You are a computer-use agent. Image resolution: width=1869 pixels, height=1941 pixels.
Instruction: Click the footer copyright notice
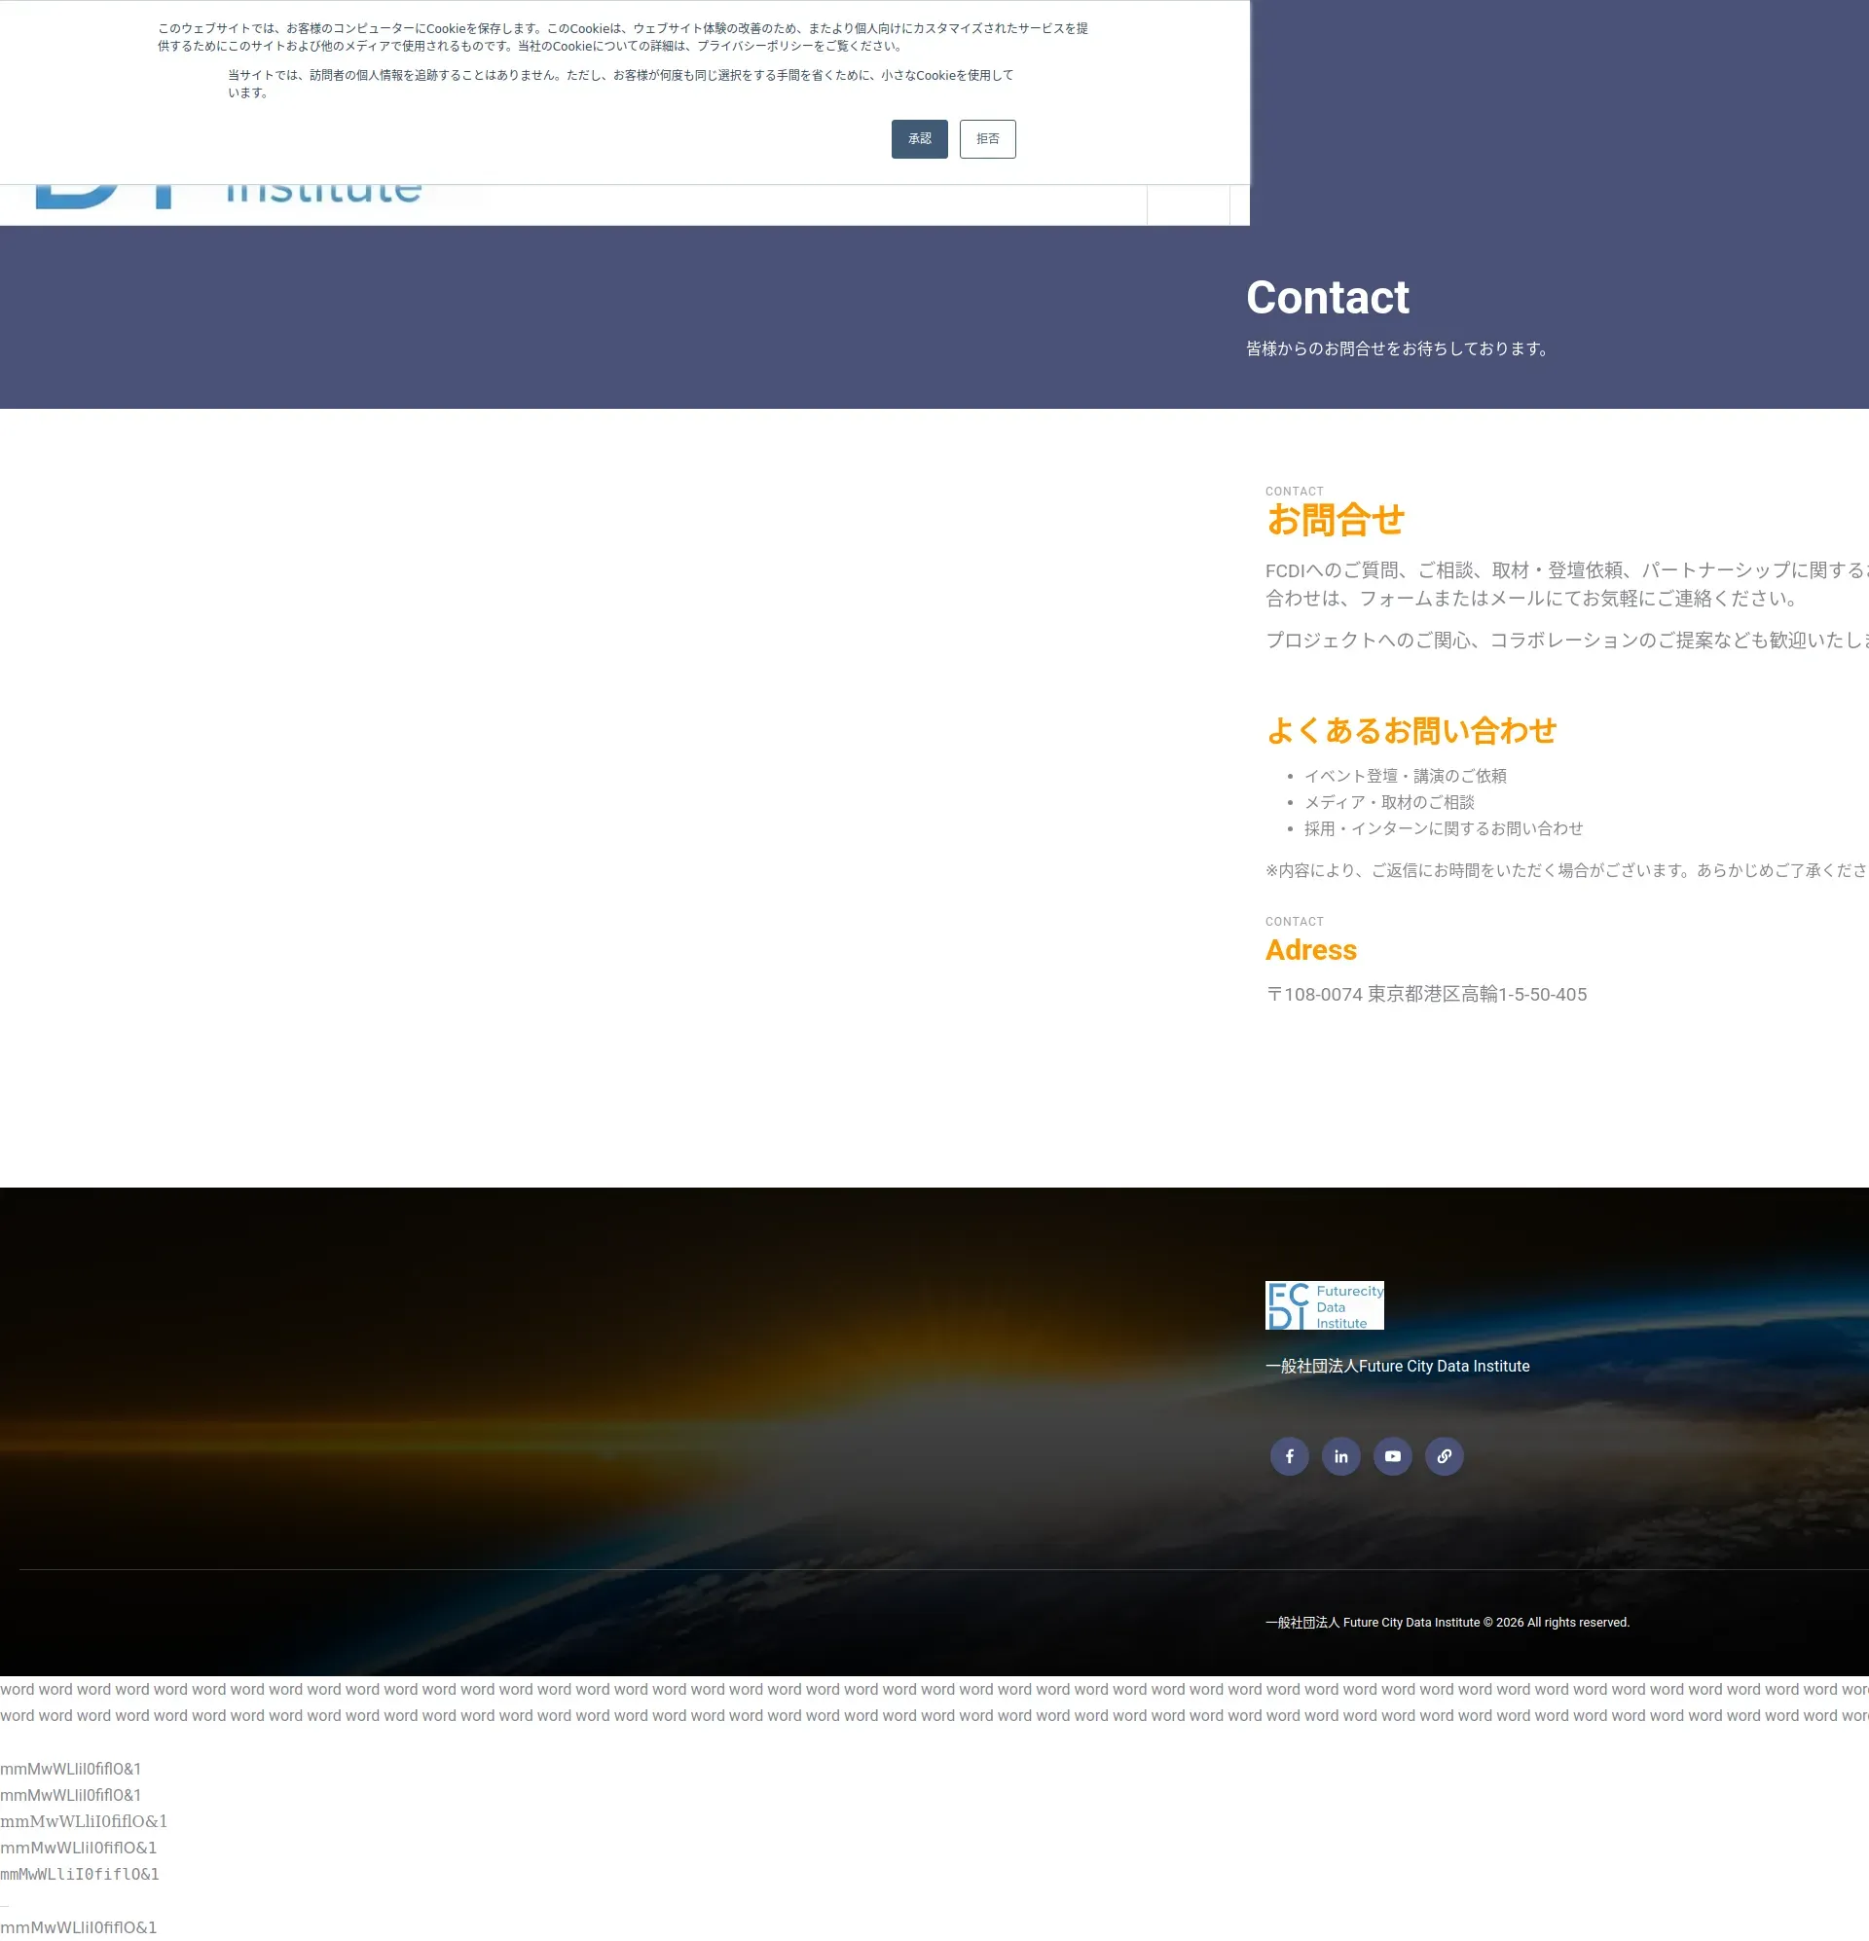point(1447,1622)
